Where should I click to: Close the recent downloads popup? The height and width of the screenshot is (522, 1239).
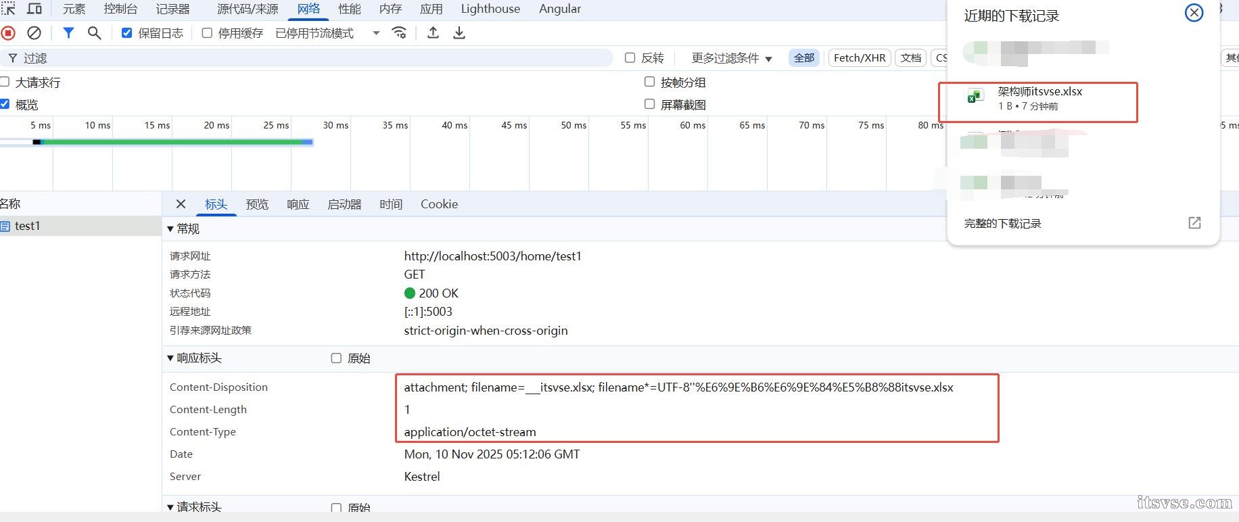pos(1194,13)
